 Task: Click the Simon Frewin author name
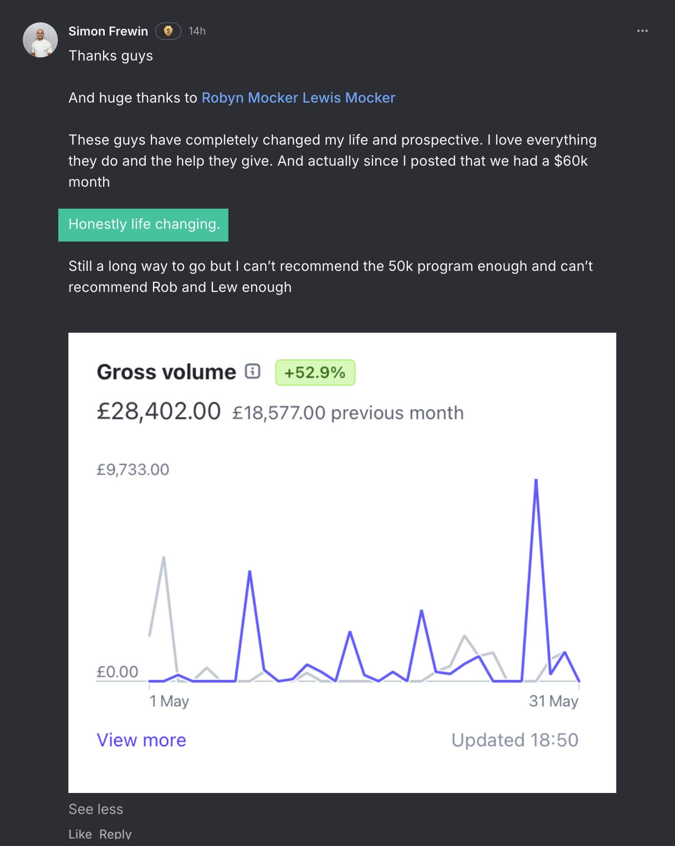click(x=108, y=31)
